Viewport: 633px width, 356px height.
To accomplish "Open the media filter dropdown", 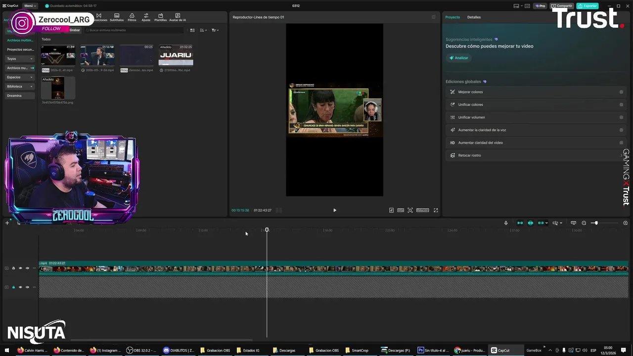I will pos(215,30).
